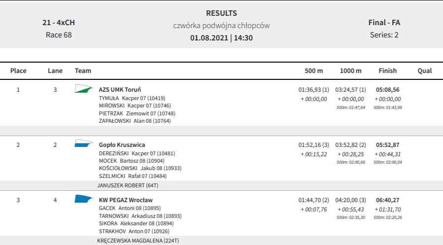The image size is (443, 245).
Task: Open the Gopło Kruszwica team name
Action: click(x=122, y=144)
